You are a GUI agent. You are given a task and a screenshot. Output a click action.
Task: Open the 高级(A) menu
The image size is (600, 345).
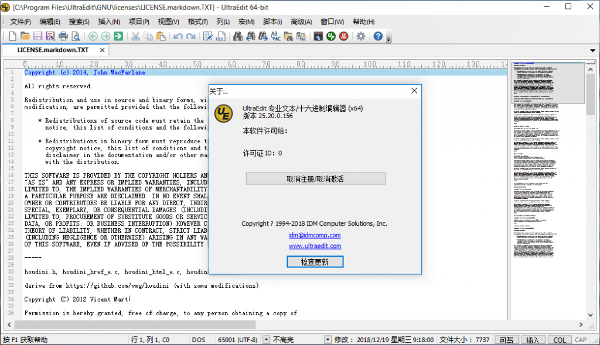click(301, 22)
